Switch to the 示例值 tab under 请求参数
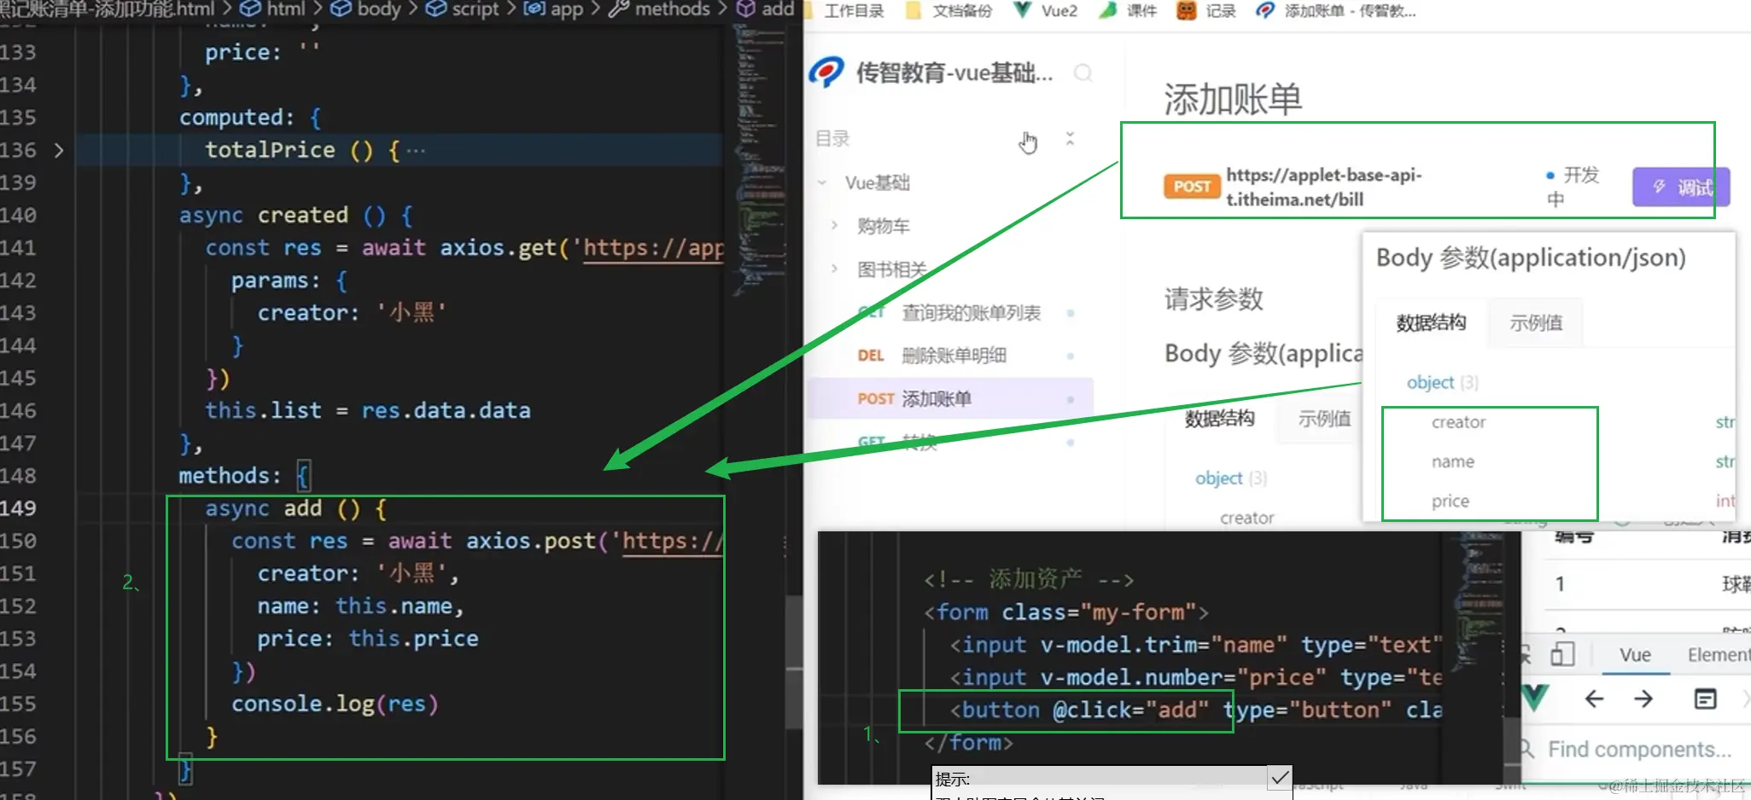Screen dimensions: 1751x800 [x=1324, y=418]
